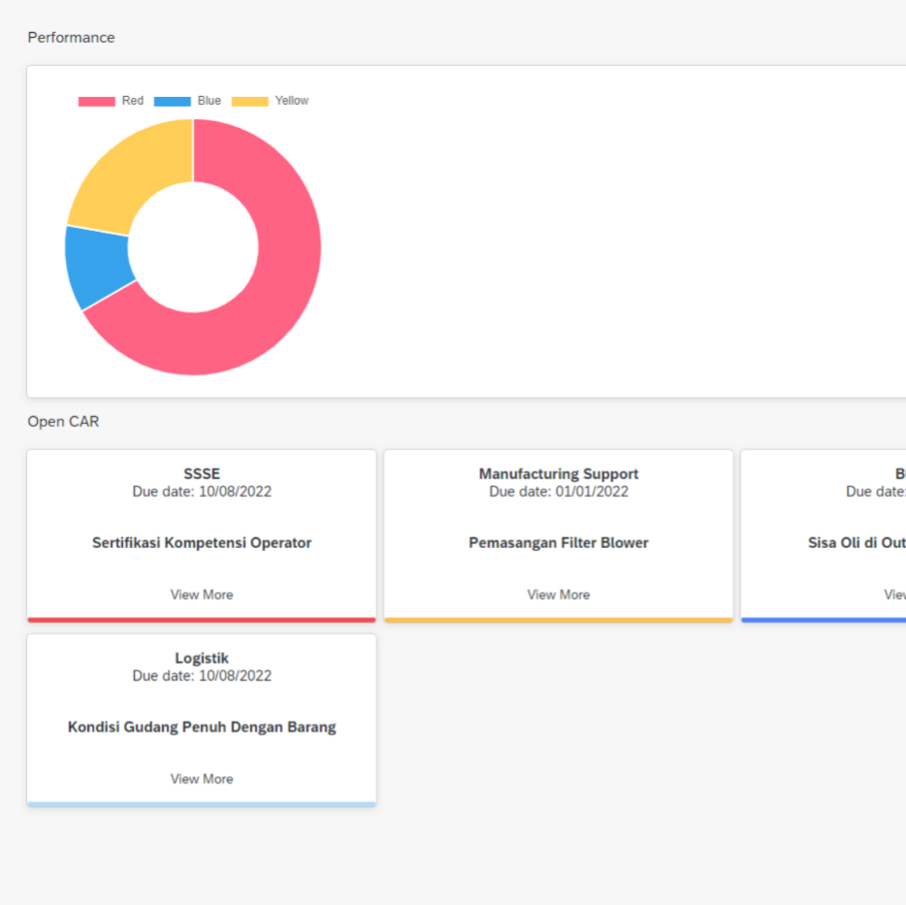The width and height of the screenshot is (906, 905).
Task: Click the Performance section heading
Action: pyautogui.click(x=71, y=38)
